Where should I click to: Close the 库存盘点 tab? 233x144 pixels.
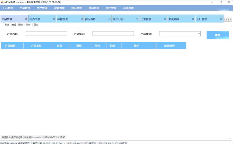pyautogui.click(x=81, y=19)
